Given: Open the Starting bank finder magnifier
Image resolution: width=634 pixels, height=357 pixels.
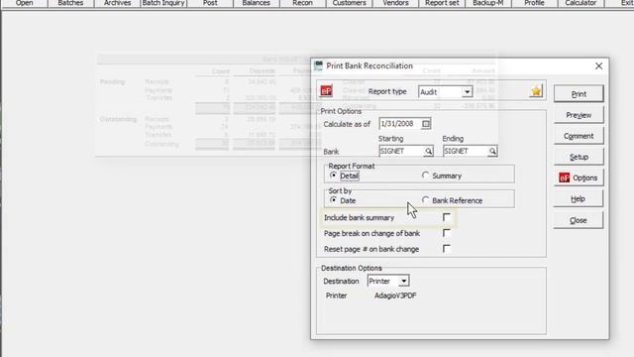Looking at the screenshot, I should pyautogui.click(x=428, y=151).
